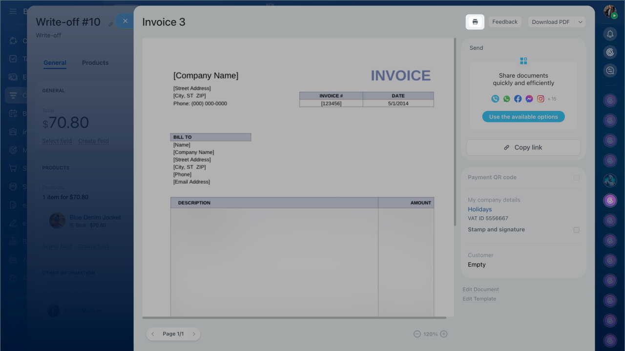625x351 pixels.
Task: Zoom in with the plus icon
Action: point(444,334)
